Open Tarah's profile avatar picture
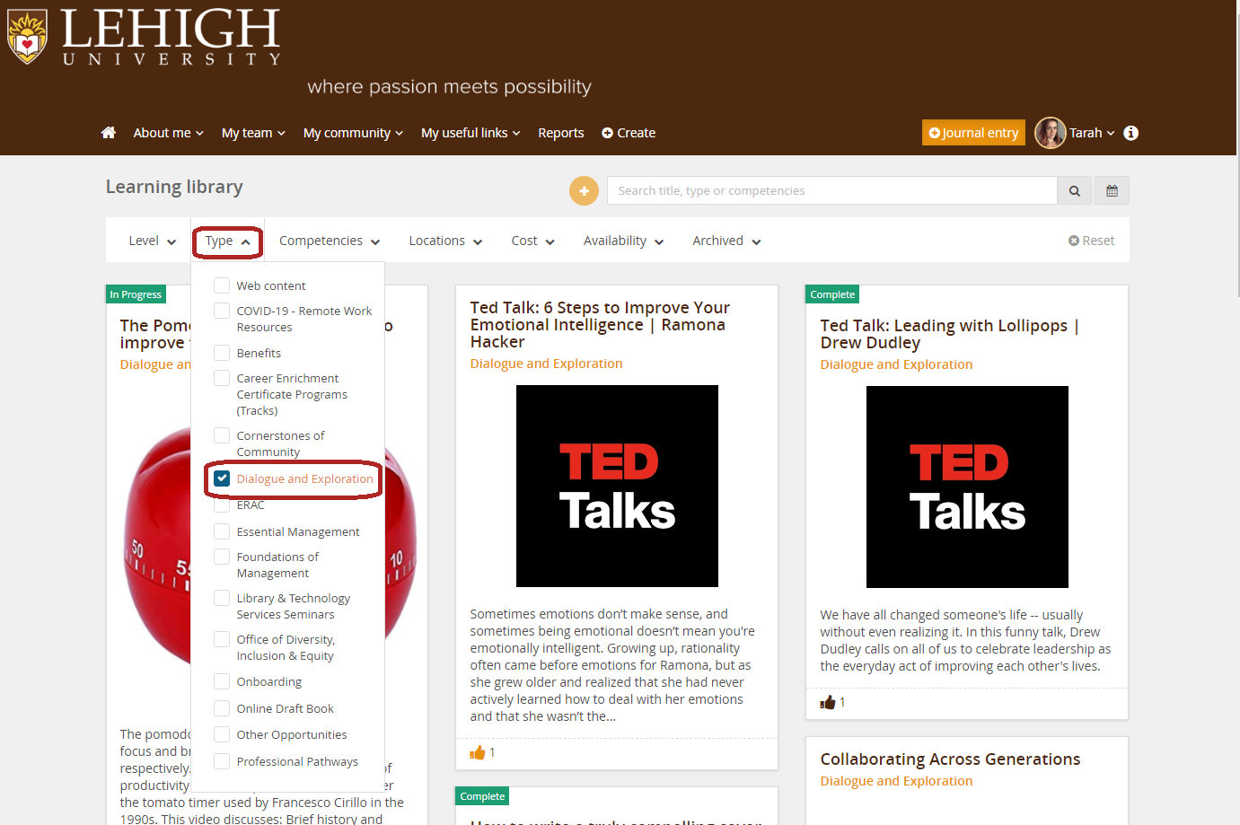The image size is (1240, 825). point(1051,133)
